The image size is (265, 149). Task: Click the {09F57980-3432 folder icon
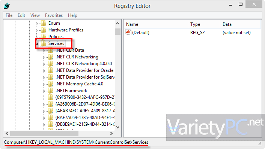point(50,97)
